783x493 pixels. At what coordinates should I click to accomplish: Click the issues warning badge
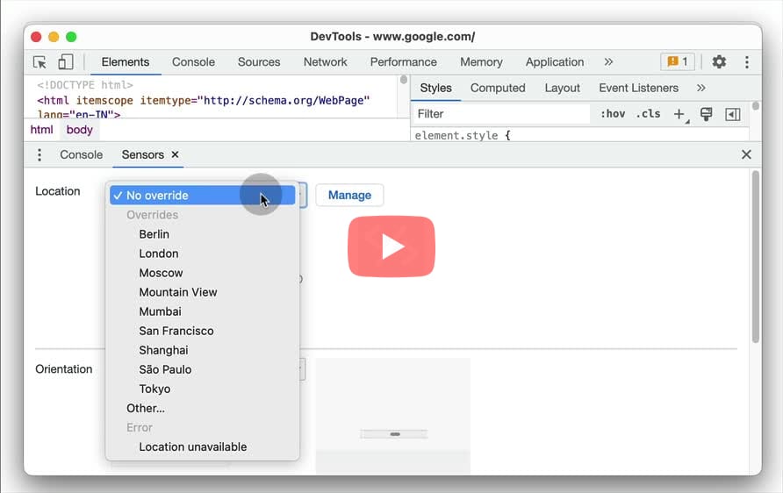(x=678, y=62)
